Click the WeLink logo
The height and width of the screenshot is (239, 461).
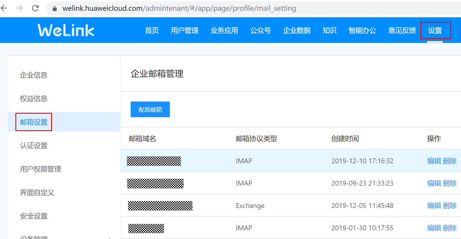tap(66, 30)
